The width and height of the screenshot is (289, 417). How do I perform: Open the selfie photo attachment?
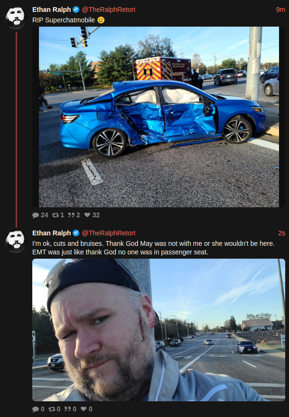point(158,330)
